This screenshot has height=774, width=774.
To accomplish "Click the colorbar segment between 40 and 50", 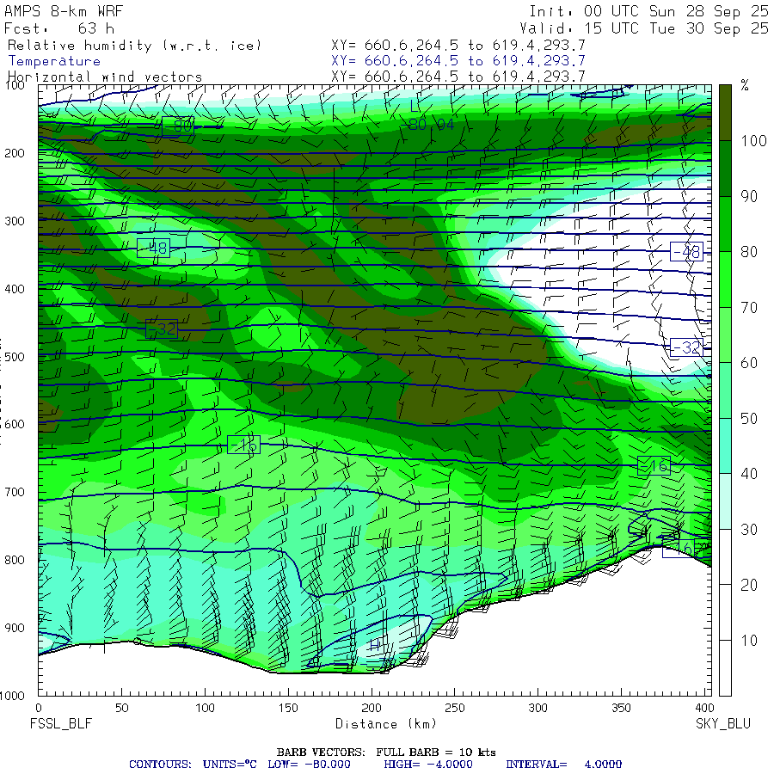I will pos(725,445).
